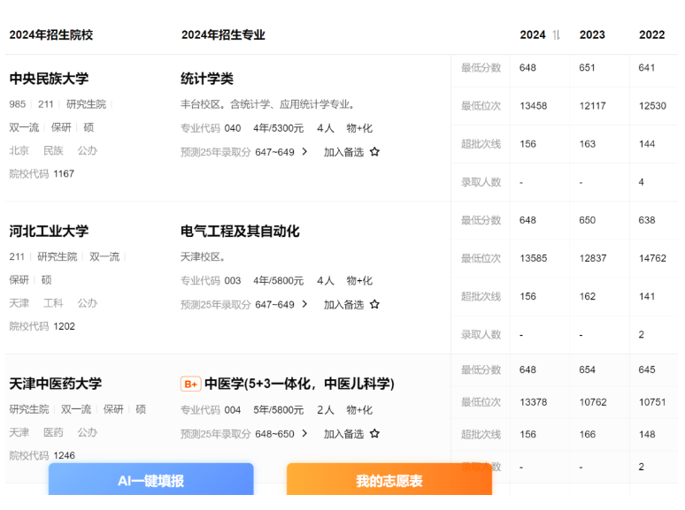Open AI一键填报 button
685x510 pixels.
coord(151,479)
